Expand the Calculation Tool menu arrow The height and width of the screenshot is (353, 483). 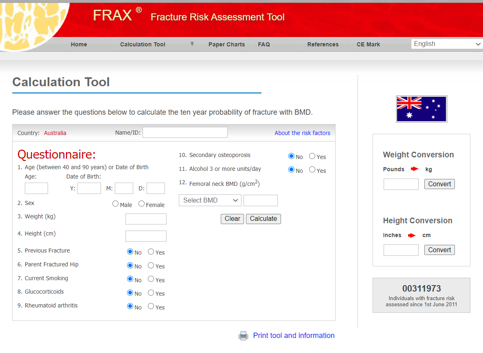(192, 44)
